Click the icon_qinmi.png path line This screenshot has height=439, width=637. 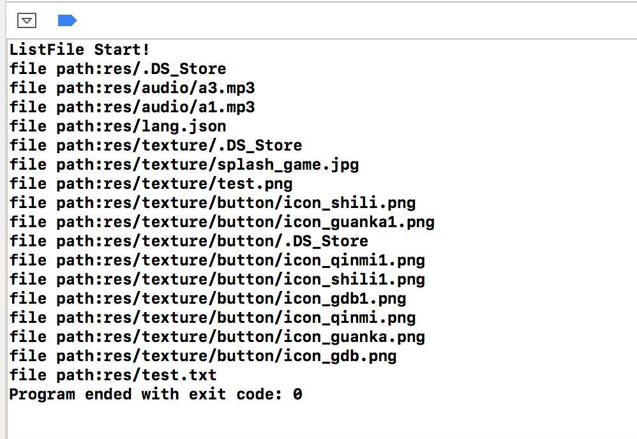coord(213,318)
